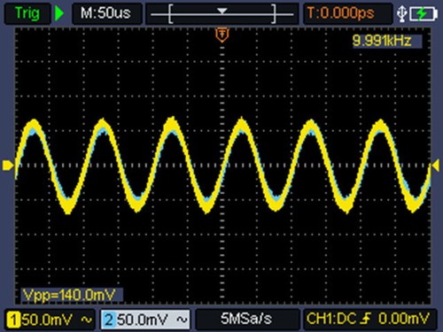Screen dimensions: 443x332
Task: Click the CH1:DC trigger source label
Action: pyautogui.click(x=331, y=319)
